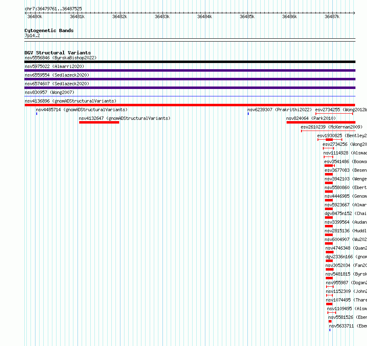Open the nsv6004907 variant label
This screenshot has width=367, height=346.
(x=346, y=239)
